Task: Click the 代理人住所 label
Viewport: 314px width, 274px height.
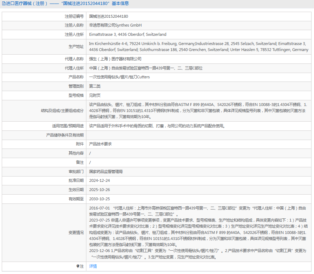Action: click(x=74, y=68)
